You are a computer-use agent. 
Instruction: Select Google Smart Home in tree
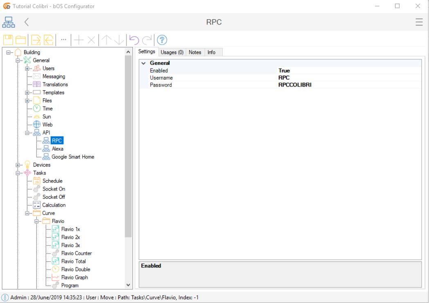[72, 157]
